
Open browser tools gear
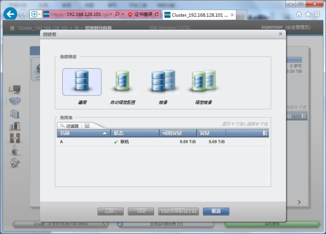coord(317,14)
